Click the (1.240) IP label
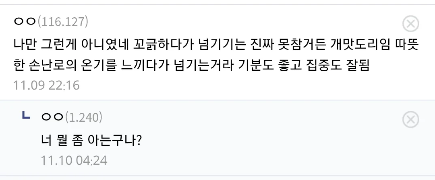 pyautogui.click(x=83, y=117)
